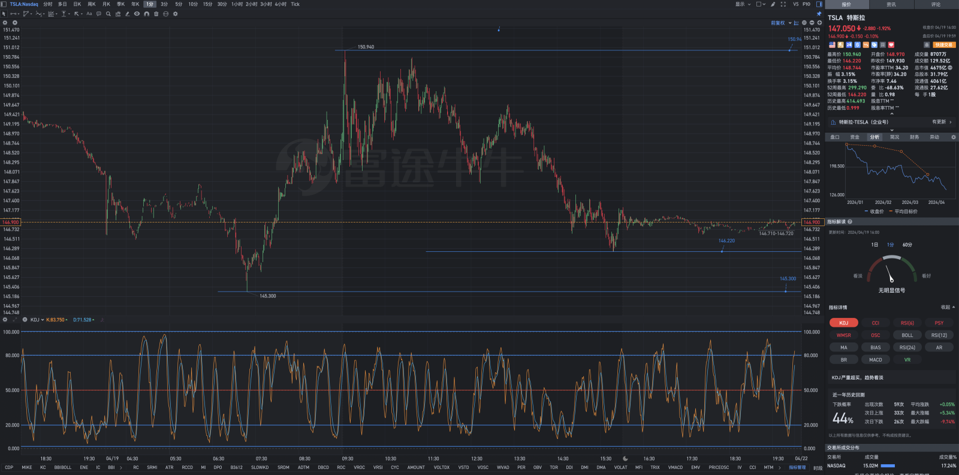Open the 前复权 adjustment dropdown

point(781,23)
